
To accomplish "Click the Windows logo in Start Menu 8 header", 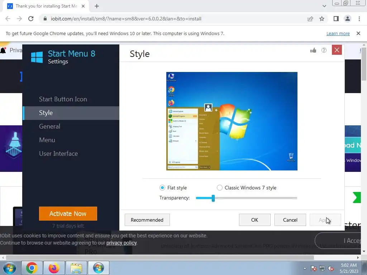I will [x=37, y=57].
